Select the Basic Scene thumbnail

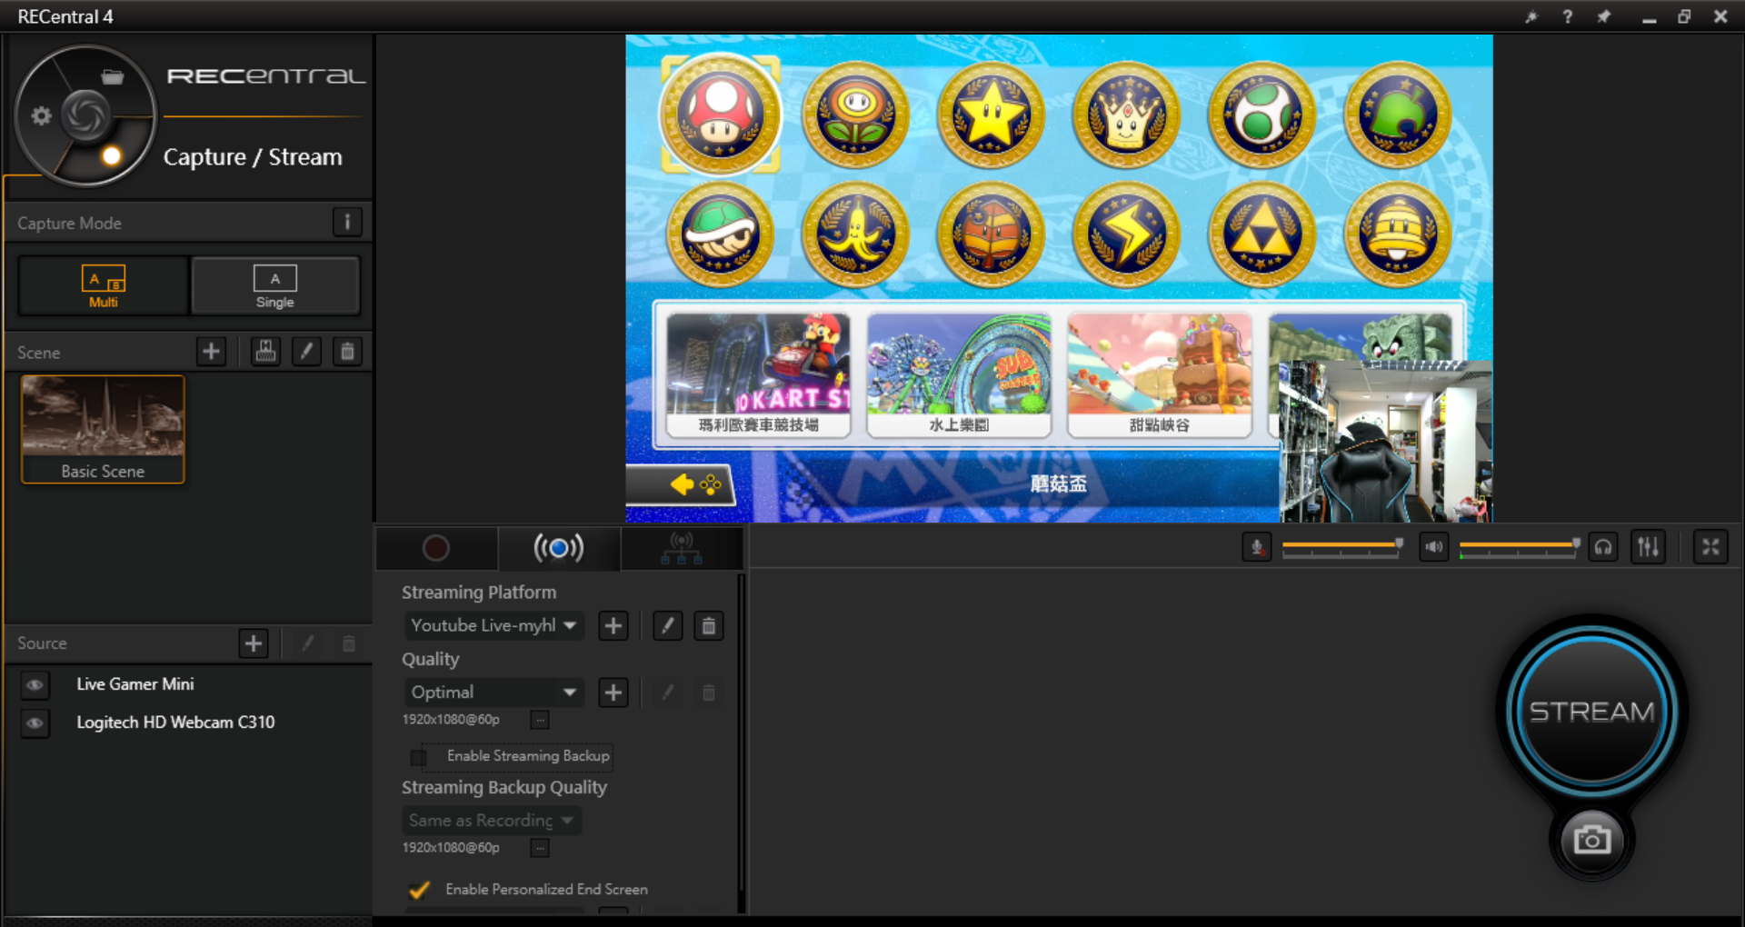pos(103,429)
